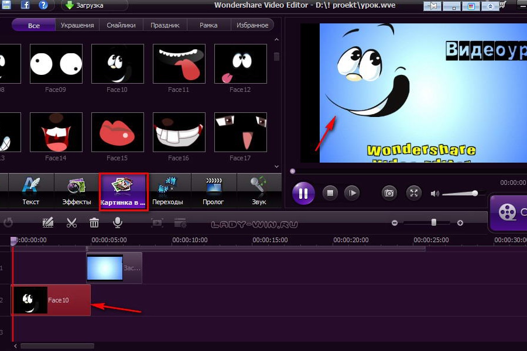Viewport: 527px width, 351px height.
Task: Click the microphone voiceover icon
Action: pos(117,222)
